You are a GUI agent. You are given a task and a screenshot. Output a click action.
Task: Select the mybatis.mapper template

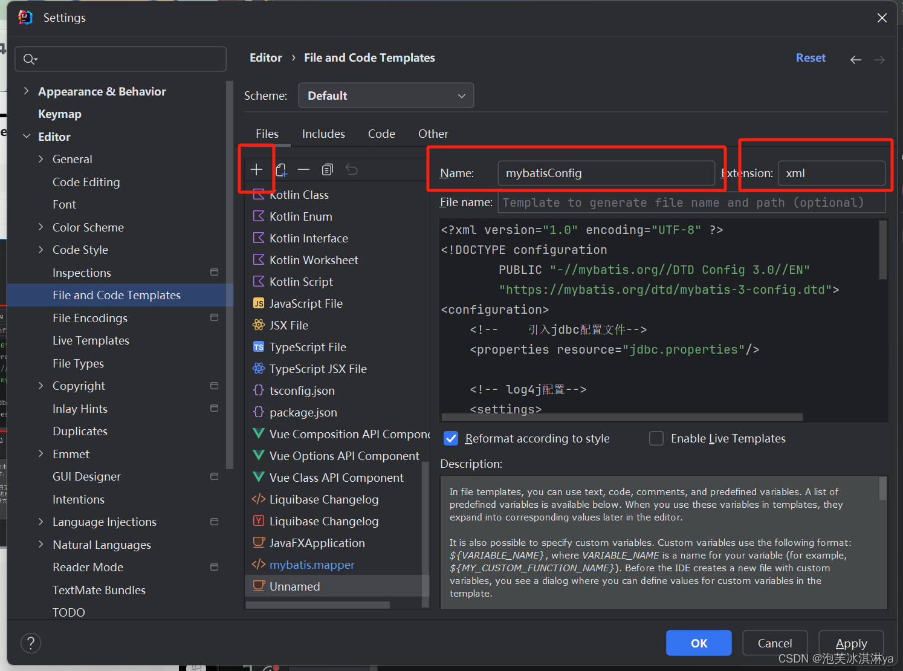tap(312, 565)
